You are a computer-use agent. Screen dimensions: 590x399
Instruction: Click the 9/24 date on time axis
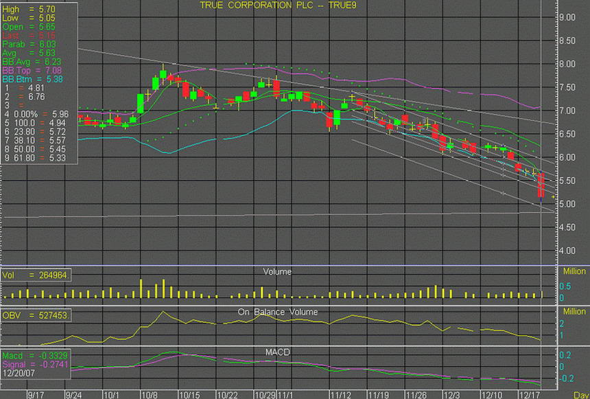[x=74, y=395]
